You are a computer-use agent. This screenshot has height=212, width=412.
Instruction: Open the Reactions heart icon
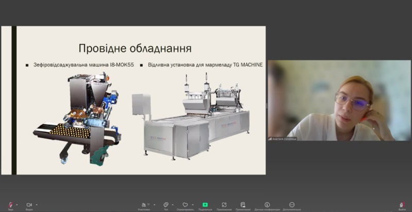click(x=185, y=204)
